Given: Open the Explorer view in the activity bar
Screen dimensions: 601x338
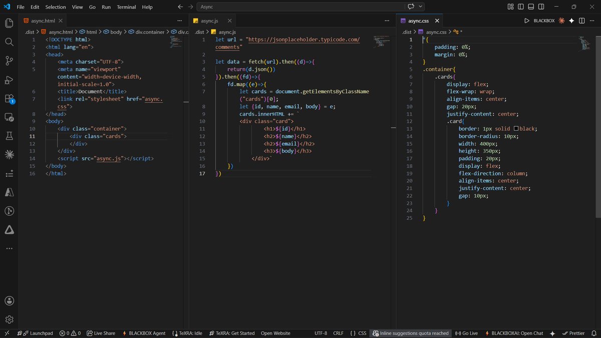Looking at the screenshot, I should coord(9,23).
